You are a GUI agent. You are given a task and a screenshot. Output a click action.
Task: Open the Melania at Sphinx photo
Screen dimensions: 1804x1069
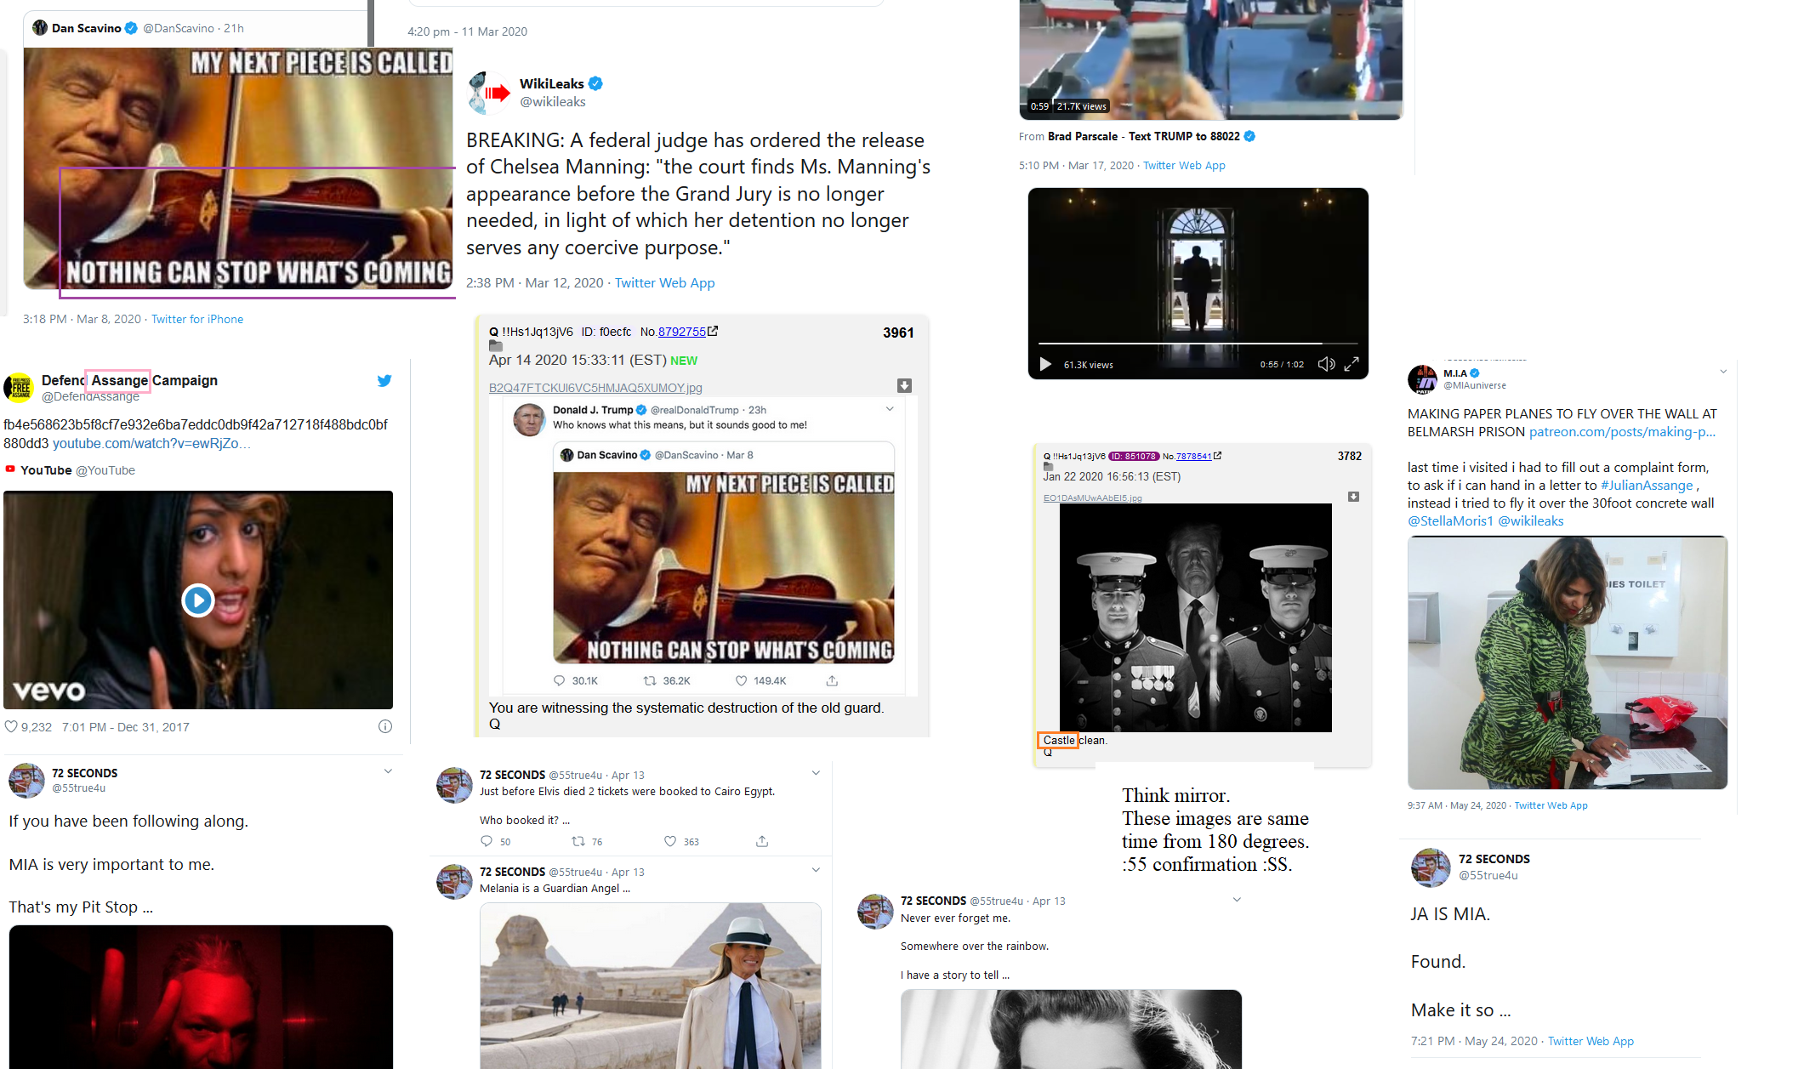coord(651,986)
